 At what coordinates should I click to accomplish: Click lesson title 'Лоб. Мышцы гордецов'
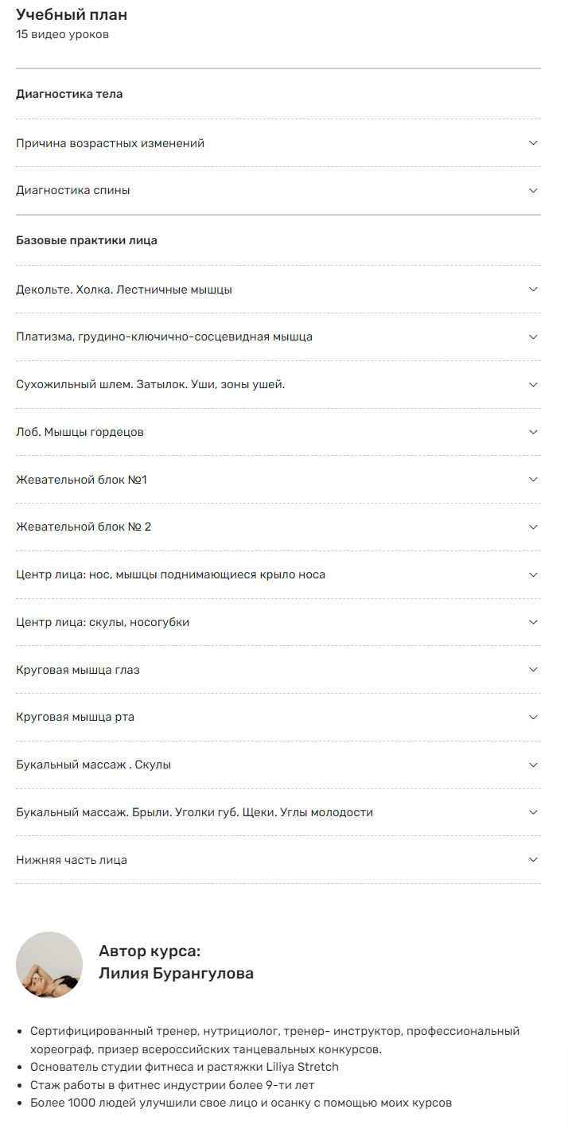(x=80, y=432)
